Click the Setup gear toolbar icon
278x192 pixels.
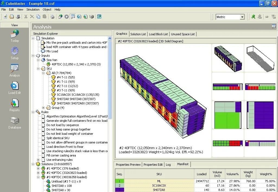(x=67, y=17)
